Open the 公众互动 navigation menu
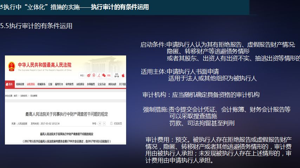This screenshot has width=300, height=168. pyautogui.click(x=102, y=84)
